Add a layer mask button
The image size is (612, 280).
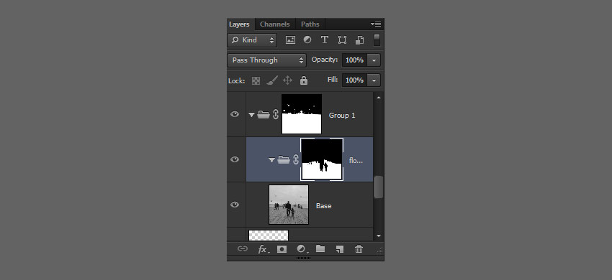[282, 249]
